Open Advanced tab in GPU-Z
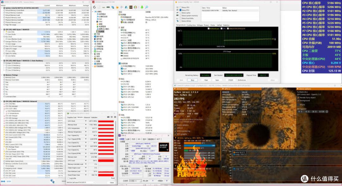This screenshot has height=186, width=342. [x=87, y=117]
